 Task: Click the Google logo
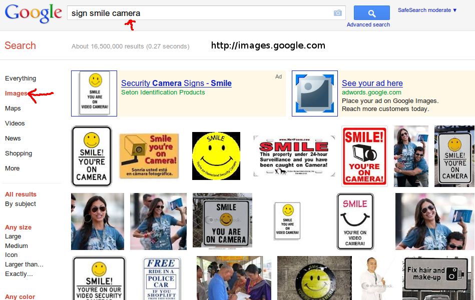(34, 13)
